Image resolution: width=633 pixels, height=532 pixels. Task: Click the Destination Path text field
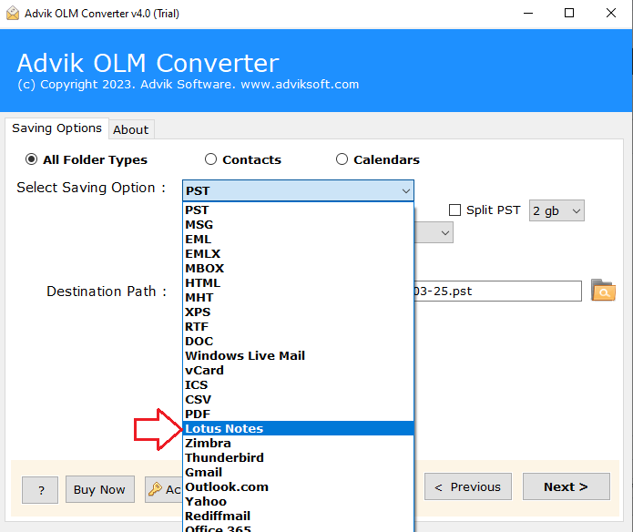coord(498,291)
